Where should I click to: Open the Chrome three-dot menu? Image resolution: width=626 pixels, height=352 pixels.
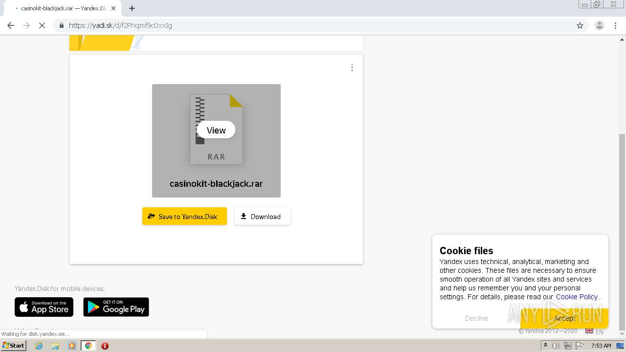pos(615,25)
